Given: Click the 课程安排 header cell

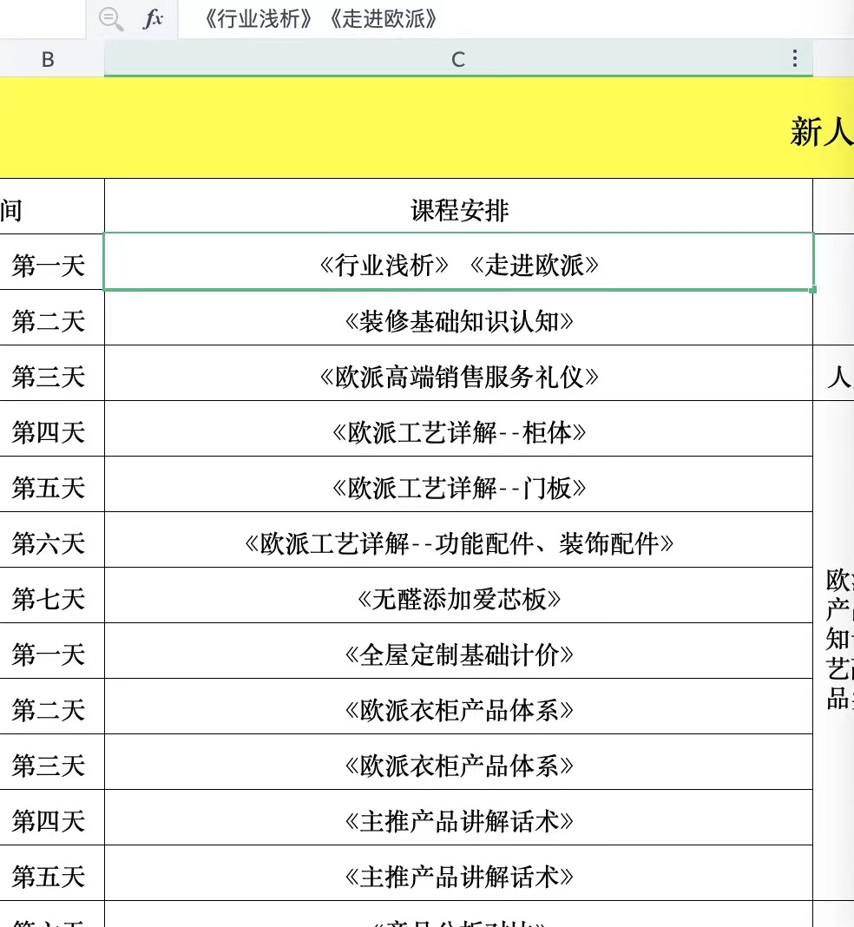Looking at the screenshot, I should [x=458, y=207].
